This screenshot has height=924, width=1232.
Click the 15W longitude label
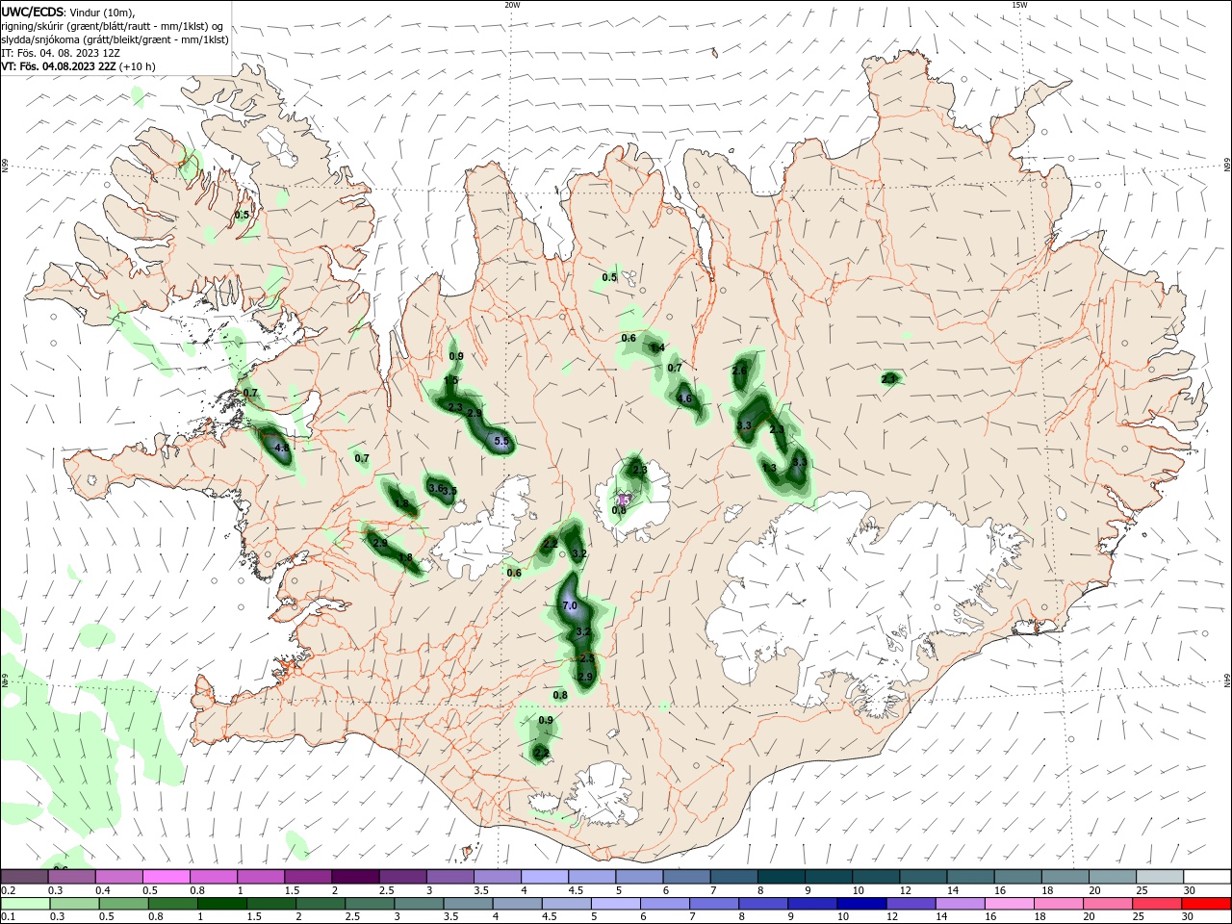click(1019, 5)
